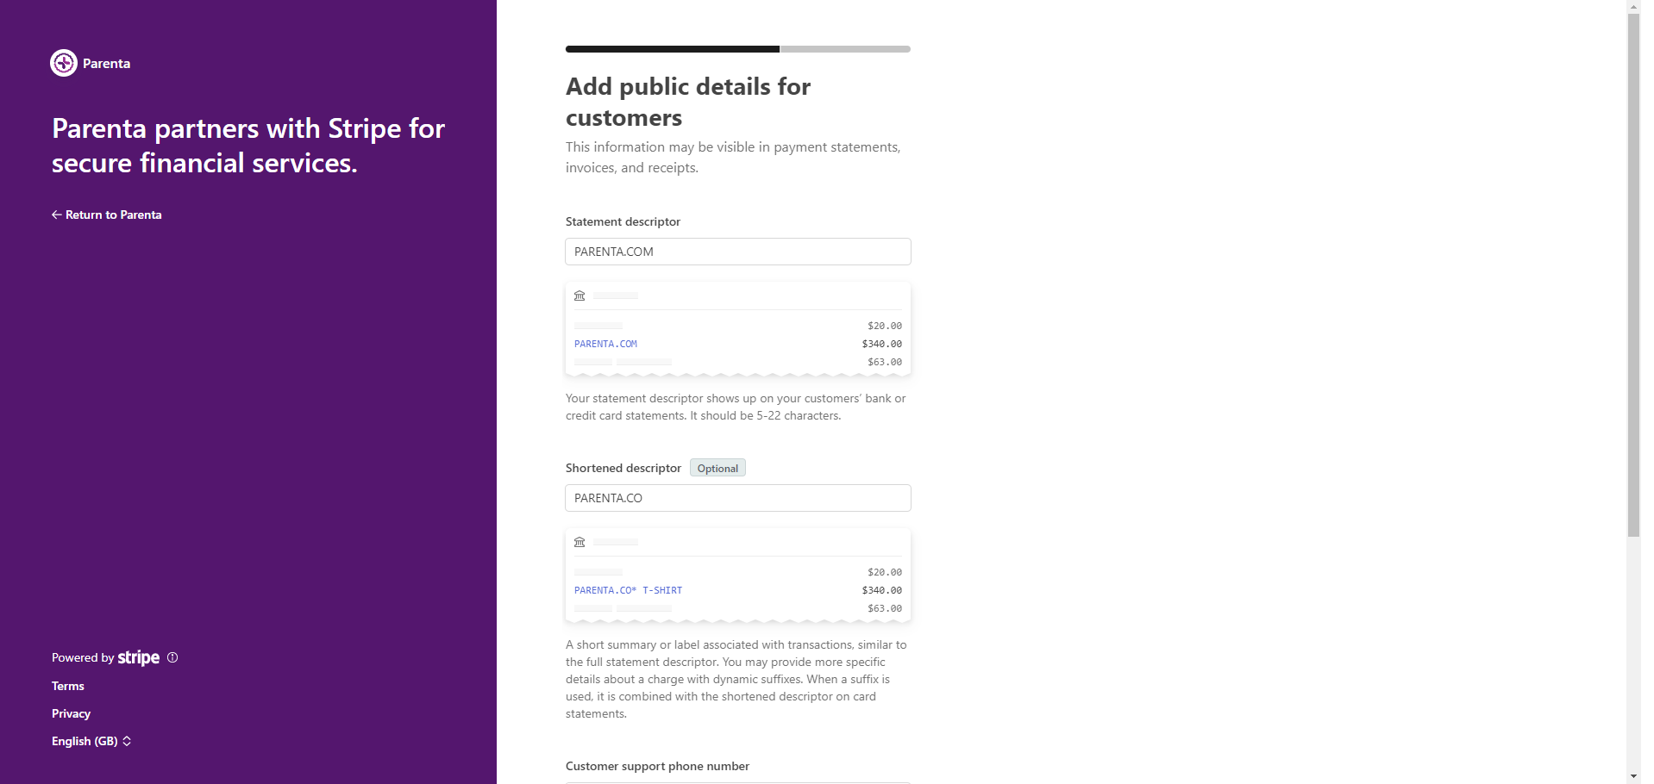
Task: Focus the Shortened descriptor input field
Action: (x=738, y=498)
